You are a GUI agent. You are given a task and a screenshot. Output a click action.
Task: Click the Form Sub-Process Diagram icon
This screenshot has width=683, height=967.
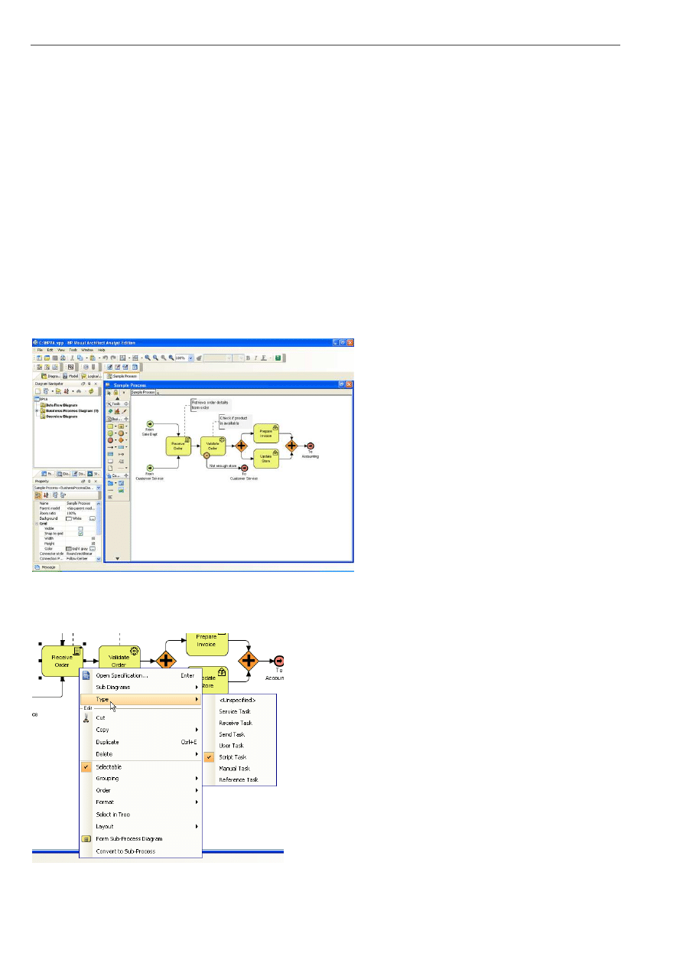86,839
